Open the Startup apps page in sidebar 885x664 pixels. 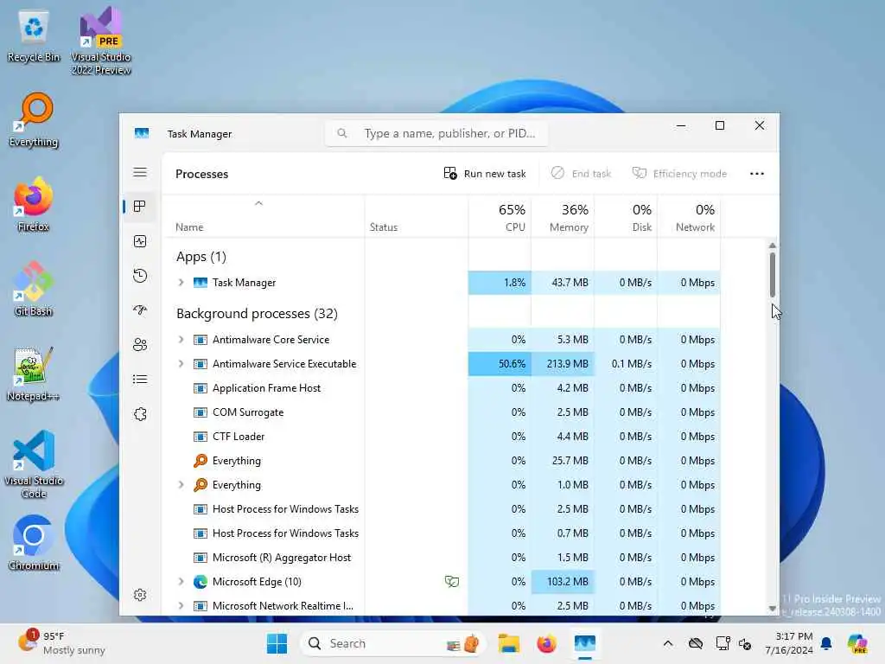click(x=140, y=310)
